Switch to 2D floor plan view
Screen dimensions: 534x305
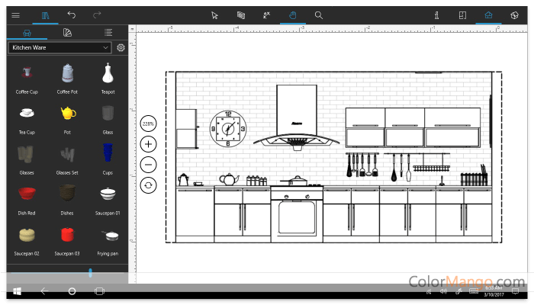[x=462, y=14]
